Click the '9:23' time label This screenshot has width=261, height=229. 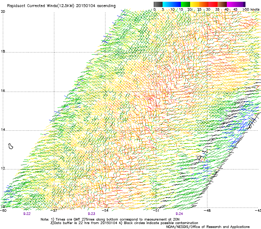[92, 214]
